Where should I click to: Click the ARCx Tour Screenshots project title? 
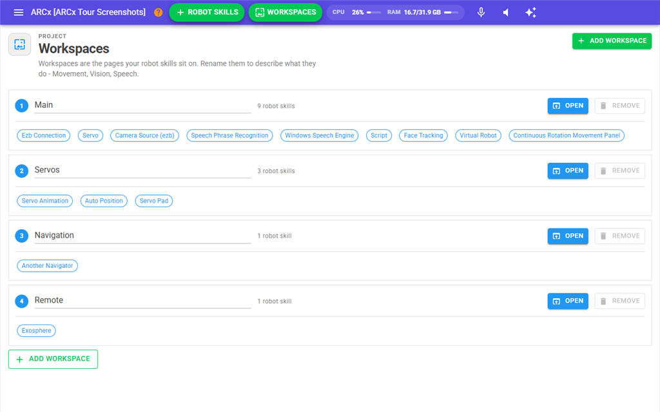88,12
